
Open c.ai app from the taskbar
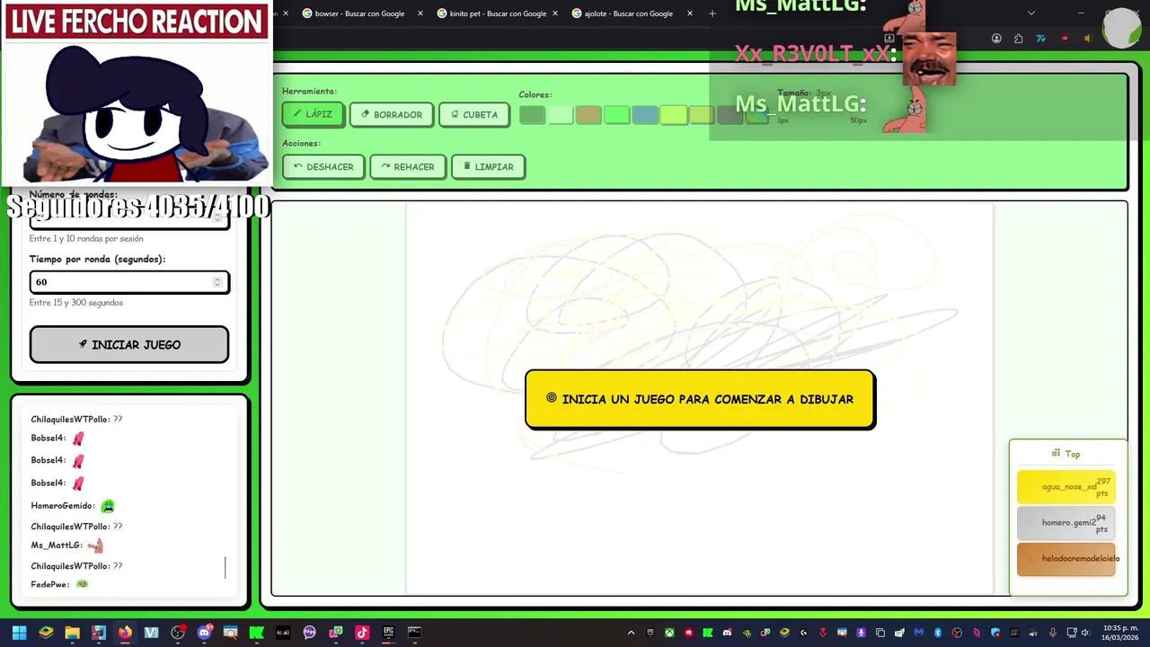[283, 633]
